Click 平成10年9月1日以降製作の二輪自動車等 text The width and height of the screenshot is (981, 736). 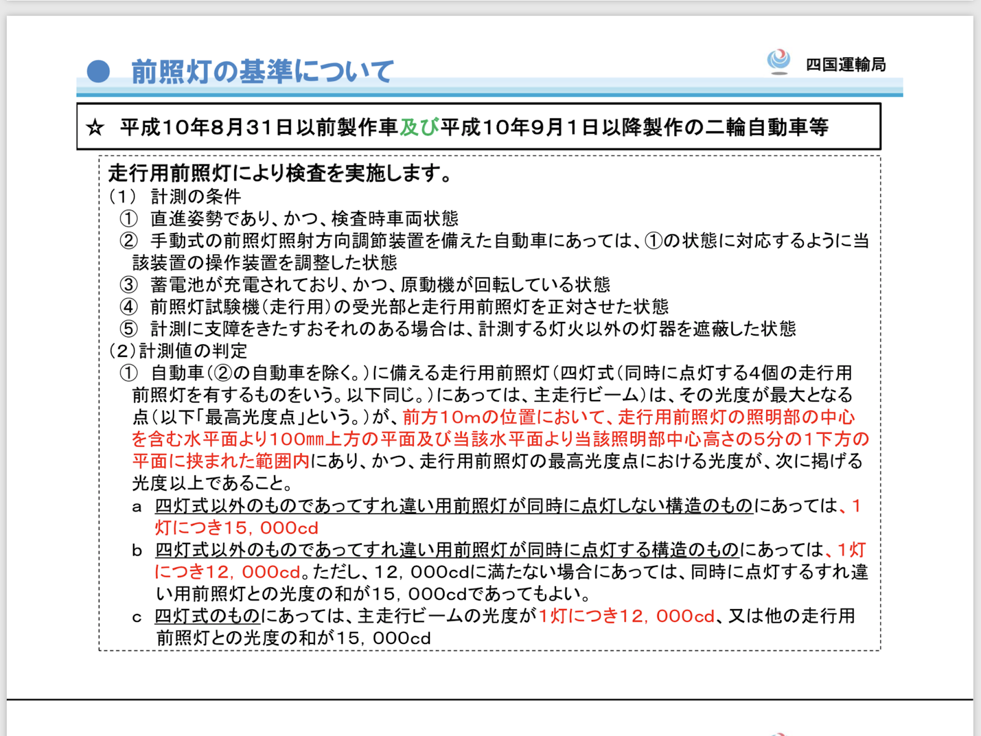click(635, 127)
